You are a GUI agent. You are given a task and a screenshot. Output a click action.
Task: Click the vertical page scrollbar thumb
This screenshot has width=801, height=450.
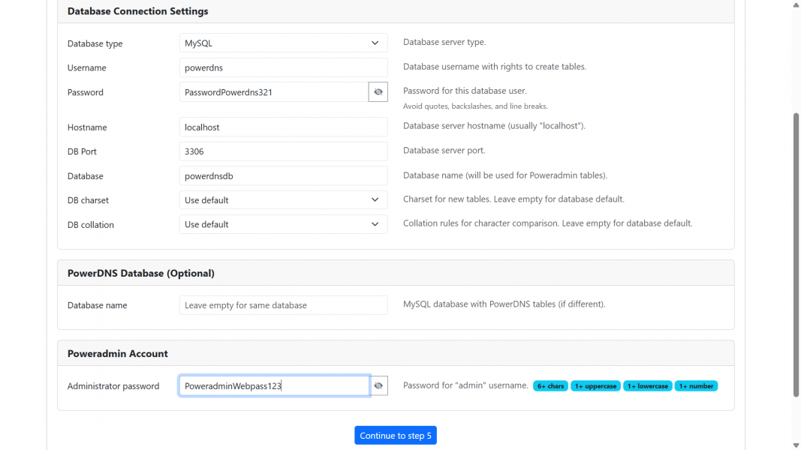pyautogui.click(x=796, y=255)
